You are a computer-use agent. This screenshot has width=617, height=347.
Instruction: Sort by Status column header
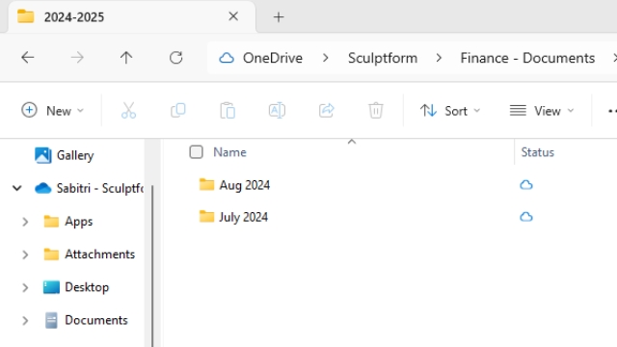click(538, 152)
